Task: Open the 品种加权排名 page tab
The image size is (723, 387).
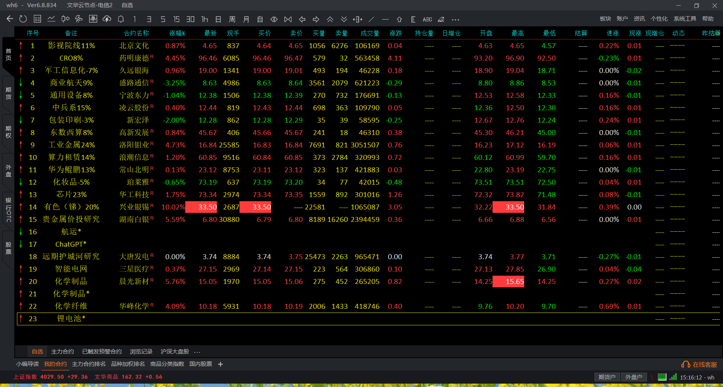Action: 128,364
